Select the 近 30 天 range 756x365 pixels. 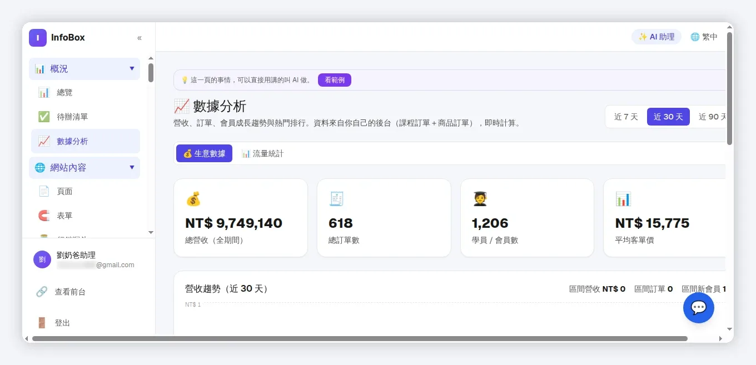click(668, 117)
